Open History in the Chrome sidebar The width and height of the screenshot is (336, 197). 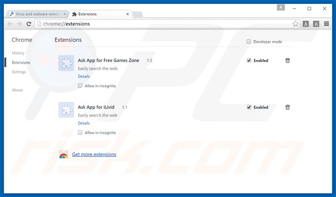tap(18, 53)
